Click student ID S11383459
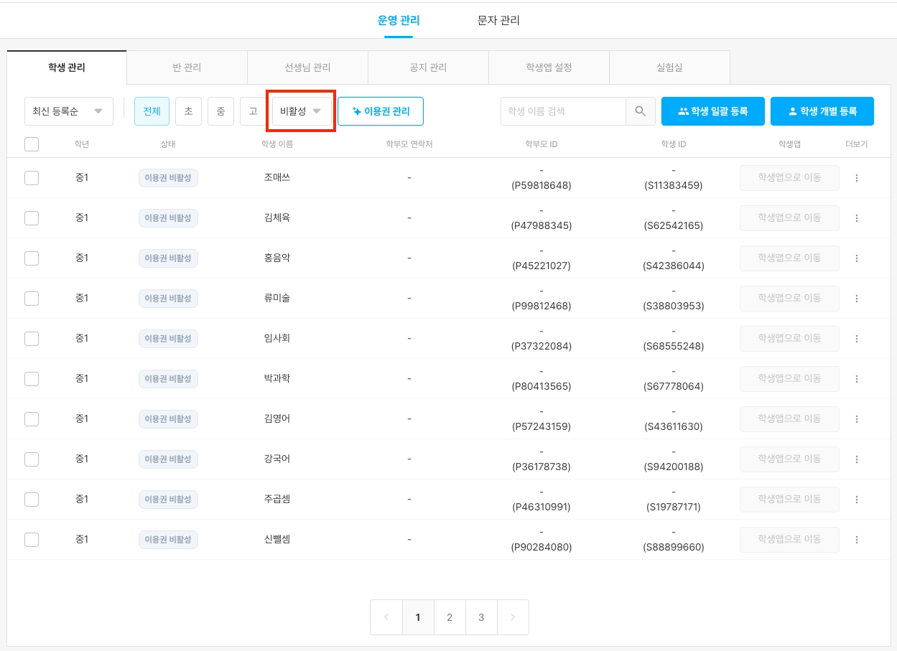 [674, 185]
